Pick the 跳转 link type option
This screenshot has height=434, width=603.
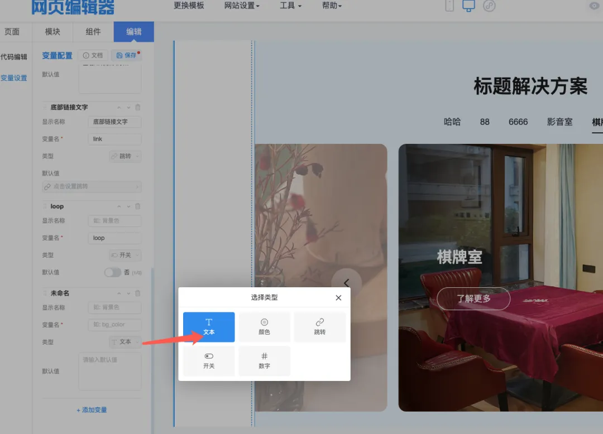pyautogui.click(x=319, y=327)
